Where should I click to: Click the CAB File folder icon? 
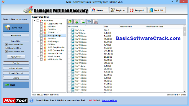[45, 29]
